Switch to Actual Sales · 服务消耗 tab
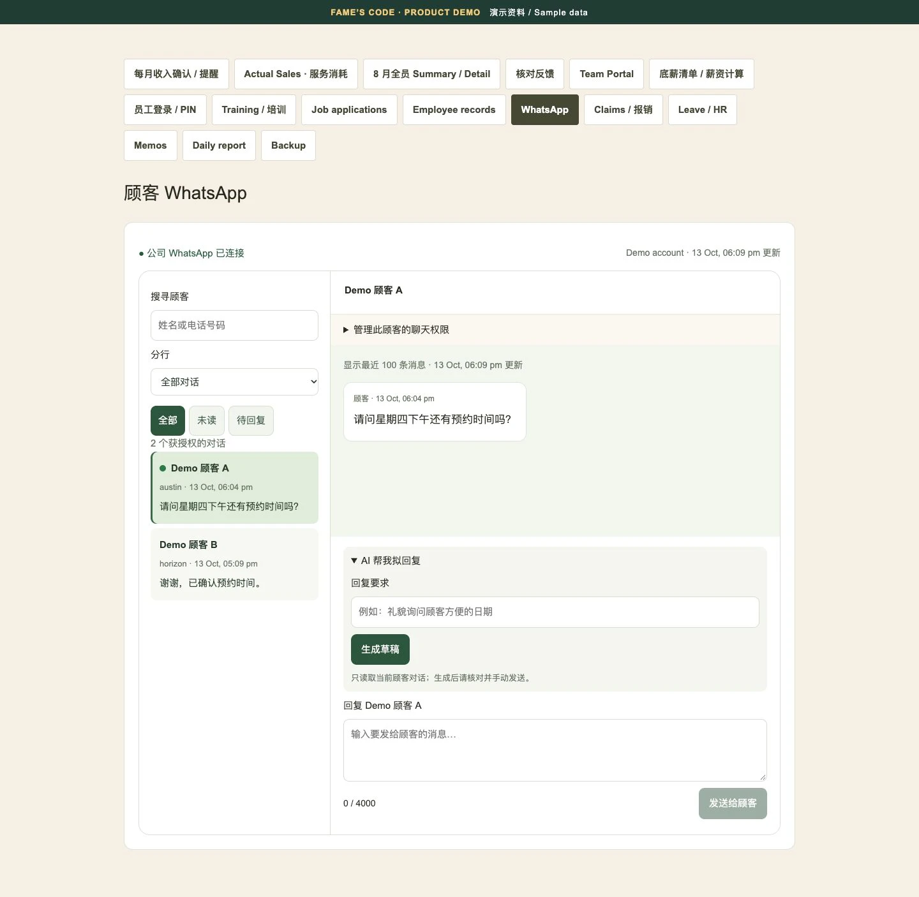 pos(296,74)
